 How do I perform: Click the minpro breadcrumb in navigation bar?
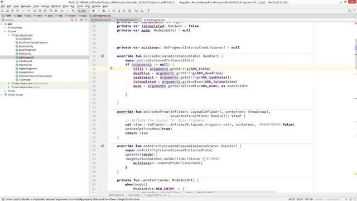click(x=71, y=16)
